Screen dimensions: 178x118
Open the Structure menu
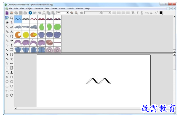[39, 8]
